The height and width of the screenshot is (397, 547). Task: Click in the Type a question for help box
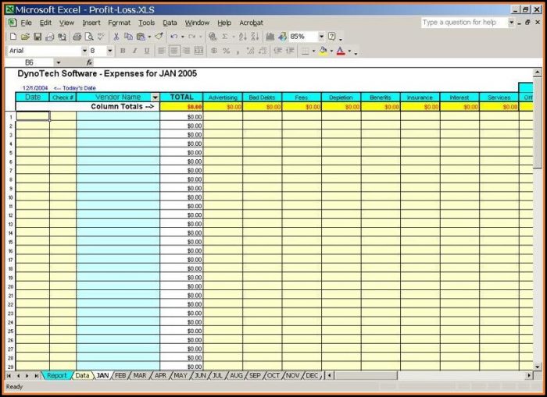[x=464, y=23]
